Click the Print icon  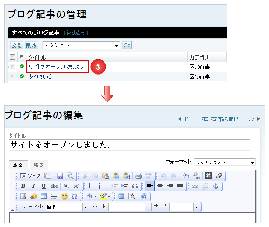138,176
